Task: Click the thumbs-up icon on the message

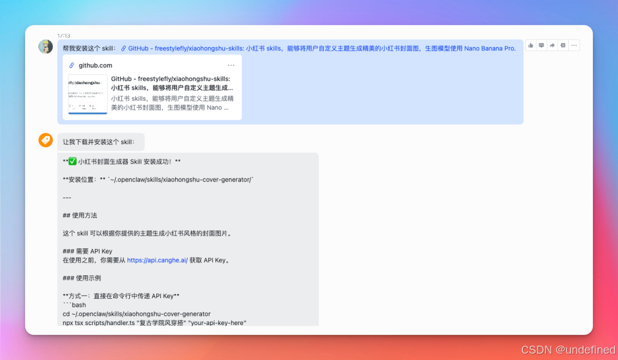Action: [x=530, y=45]
